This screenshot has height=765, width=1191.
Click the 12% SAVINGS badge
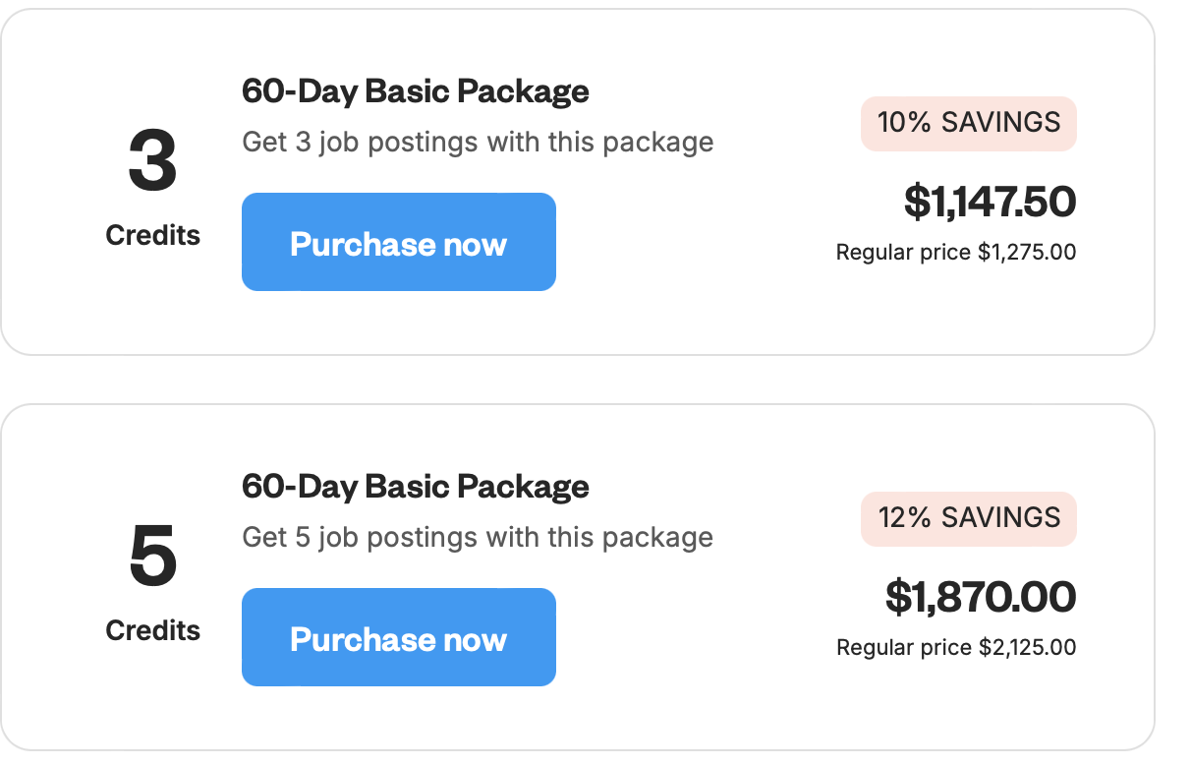968,518
